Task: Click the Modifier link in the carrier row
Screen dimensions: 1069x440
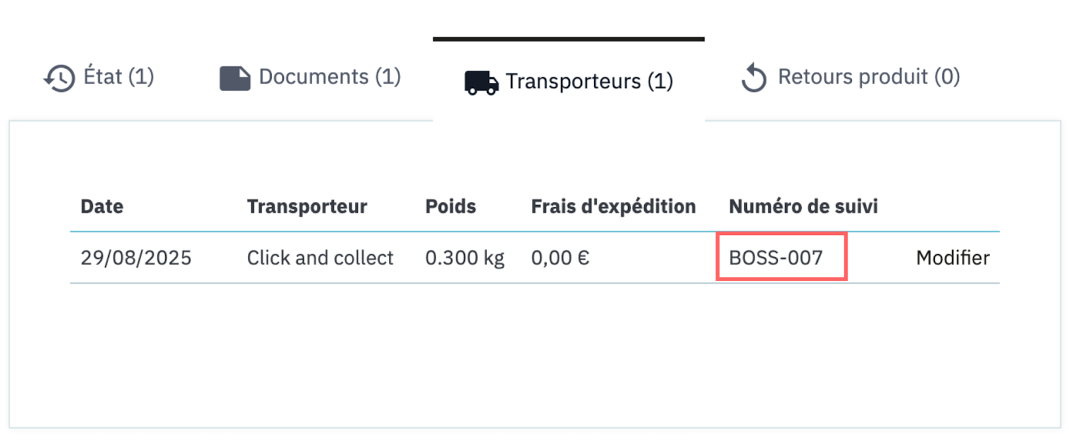Action: click(952, 258)
